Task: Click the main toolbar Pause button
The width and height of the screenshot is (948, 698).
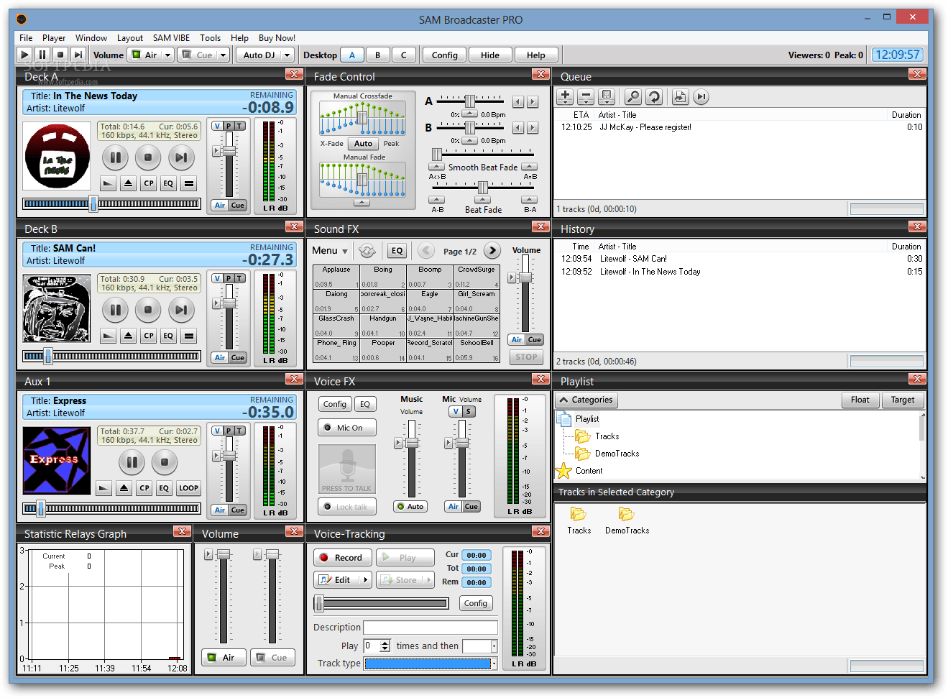Action: 42,55
